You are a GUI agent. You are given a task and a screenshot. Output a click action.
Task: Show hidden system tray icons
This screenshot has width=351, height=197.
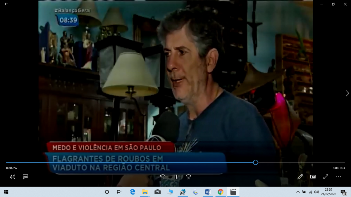(298, 192)
